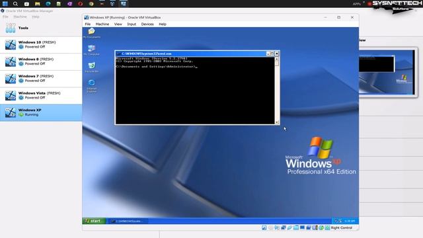Click the keyboard capture indicator beside Right Control
423x238 pixels.
tap(327, 227)
